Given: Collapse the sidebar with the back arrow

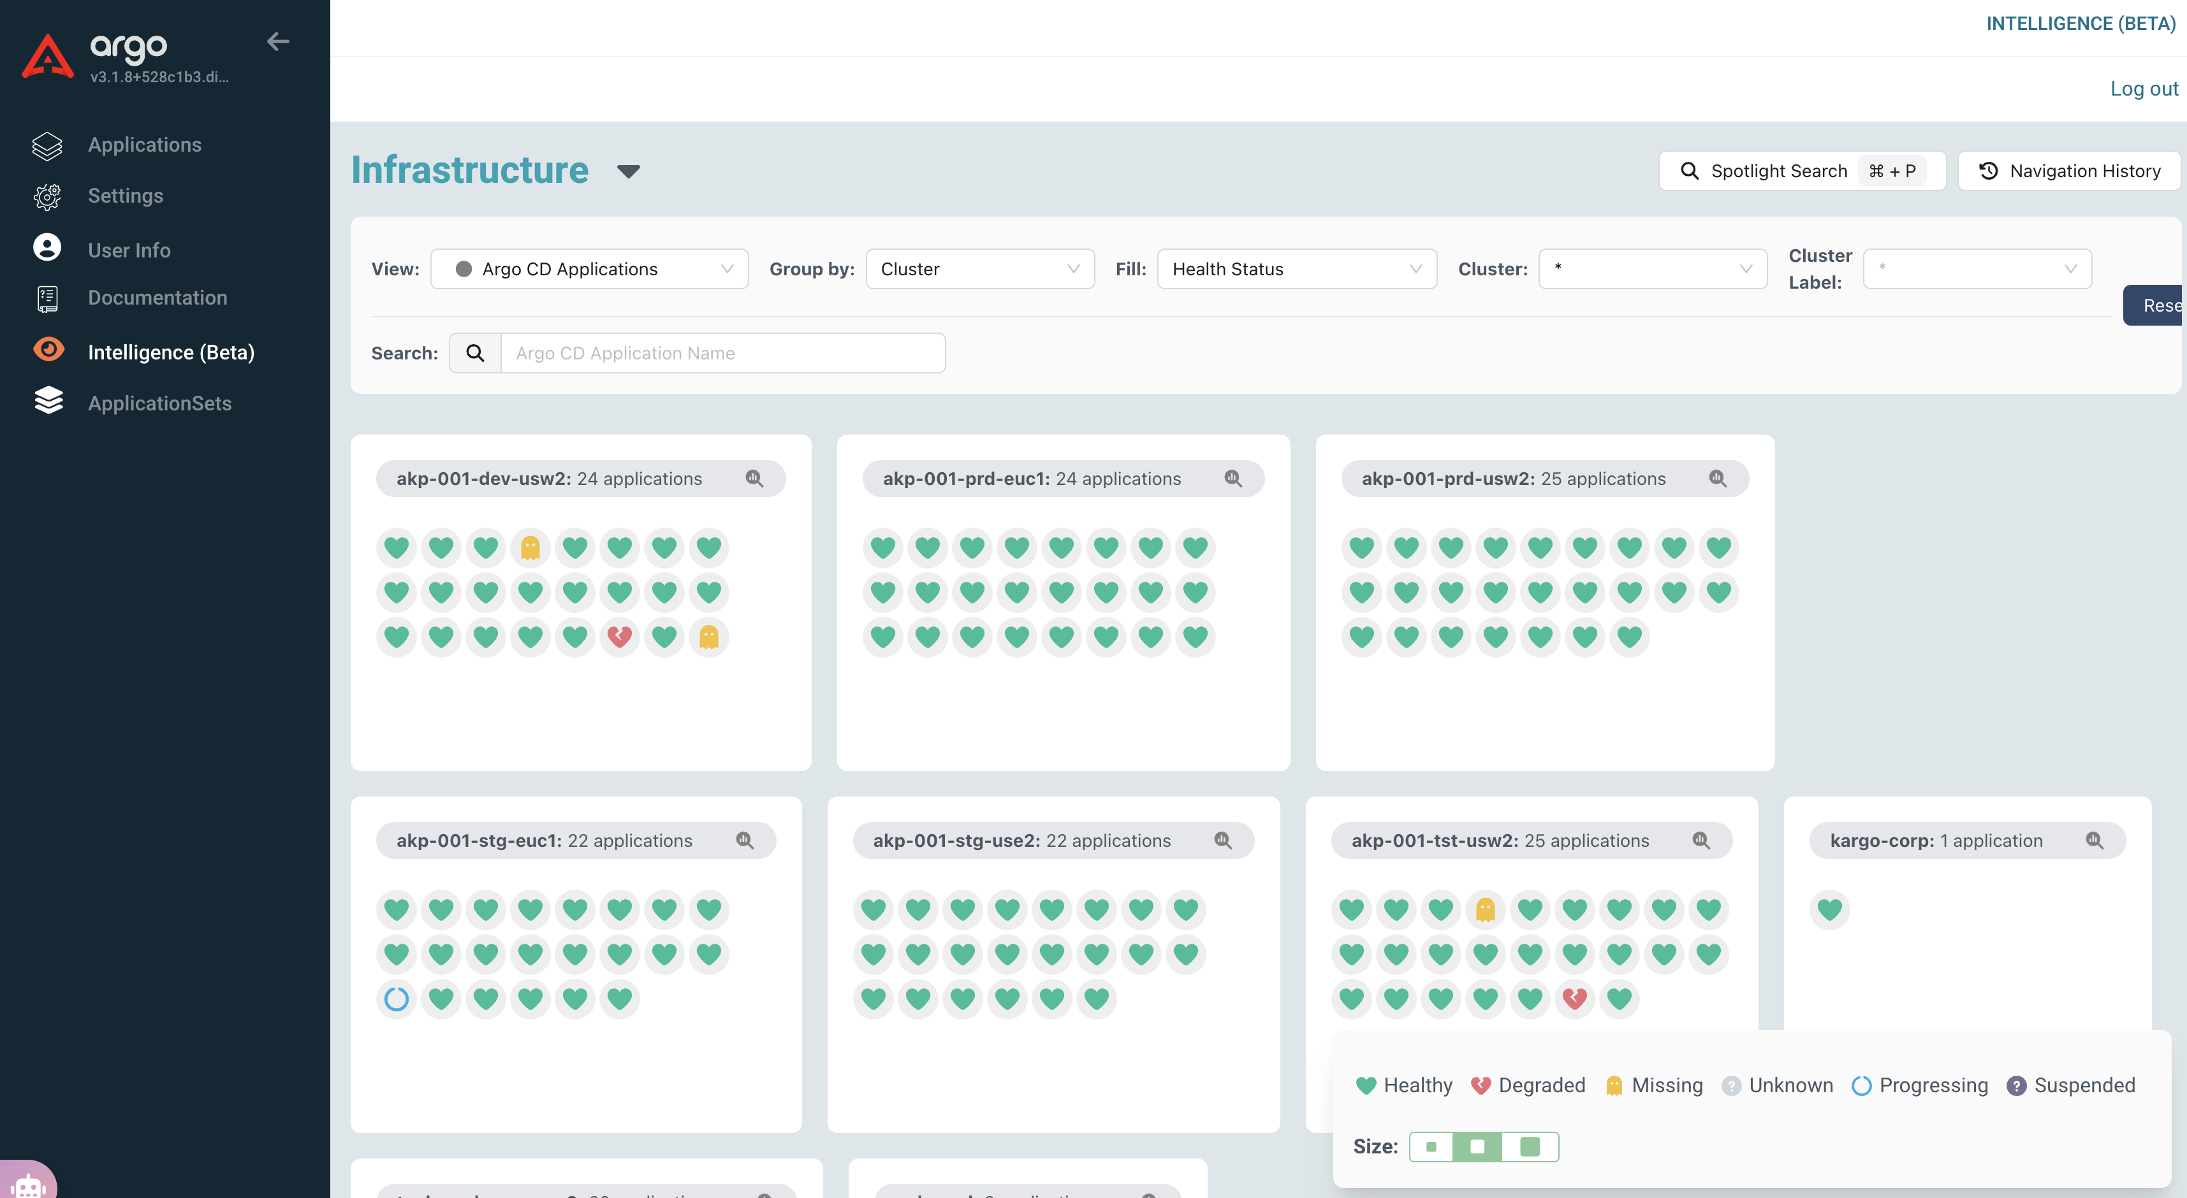Looking at the screenshot, I should coord(277,41).
